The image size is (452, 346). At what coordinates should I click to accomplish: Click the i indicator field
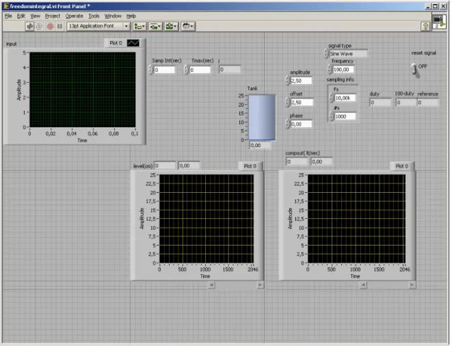point(230,70)
